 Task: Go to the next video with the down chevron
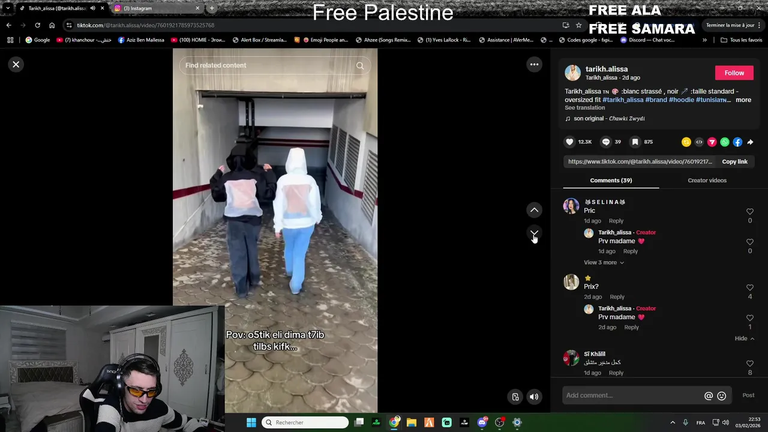coord(534,233)
